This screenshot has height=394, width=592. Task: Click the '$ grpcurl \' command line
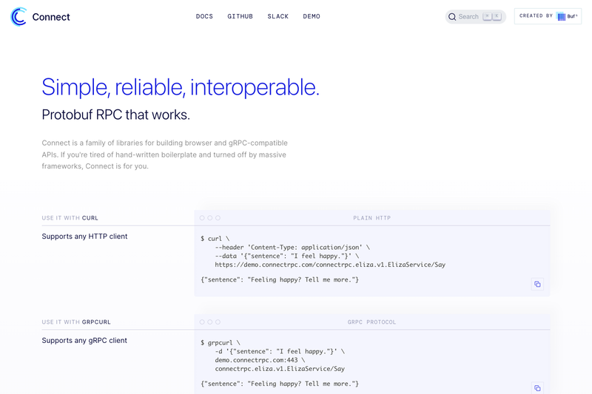click(x=221, y=343)
